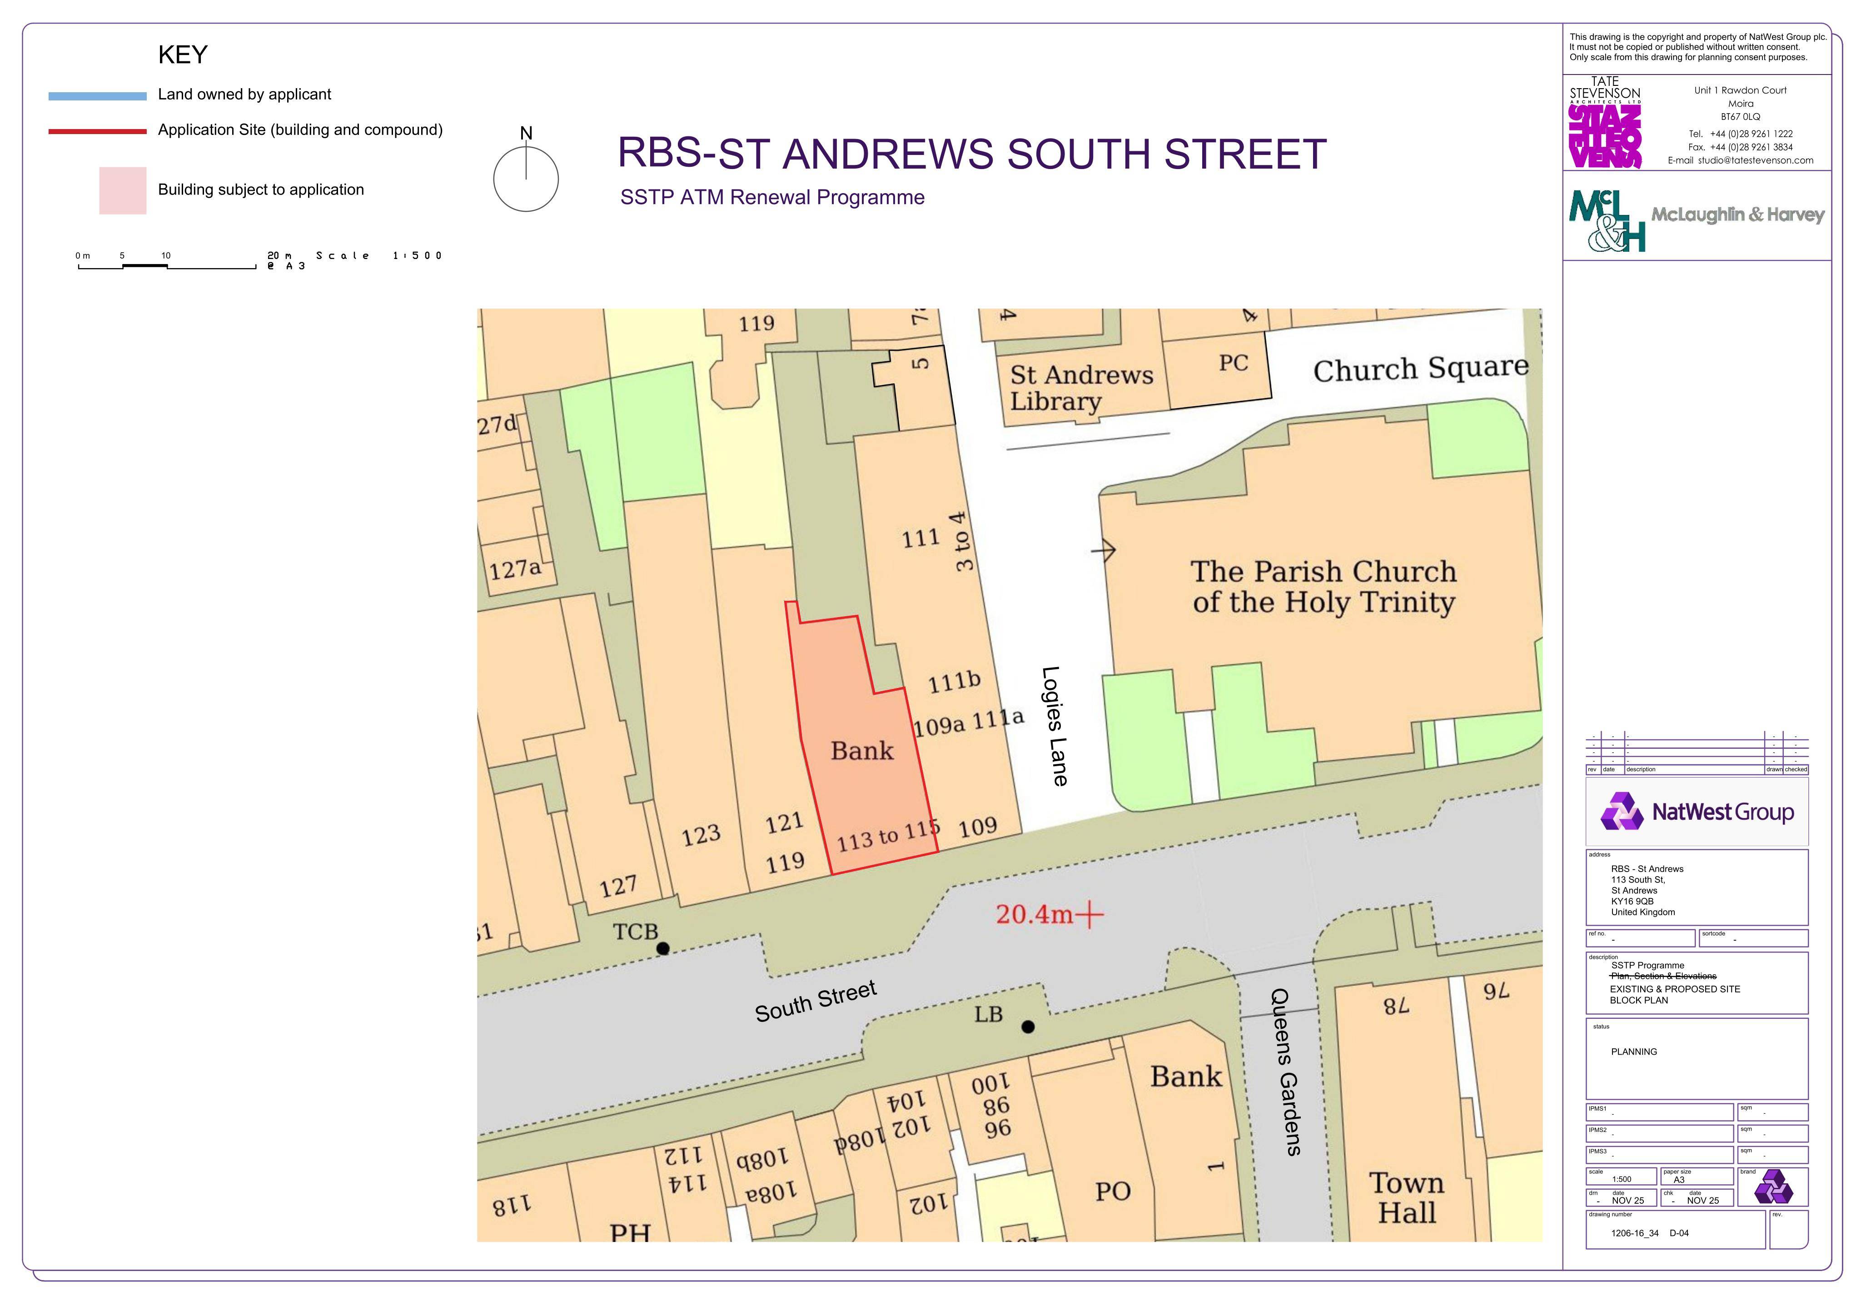The width and height of the screenshot is (1861, 1316).
Task: Click the purple brand cube logo
Action: click(1773, 1187)
